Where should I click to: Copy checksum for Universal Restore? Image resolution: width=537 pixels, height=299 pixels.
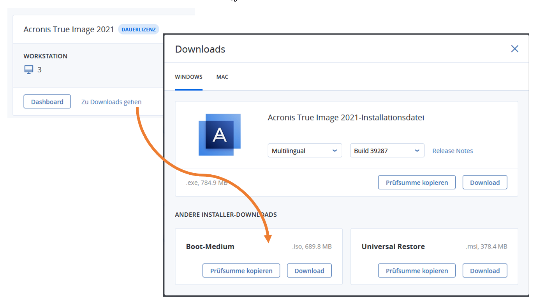(417, 271)
